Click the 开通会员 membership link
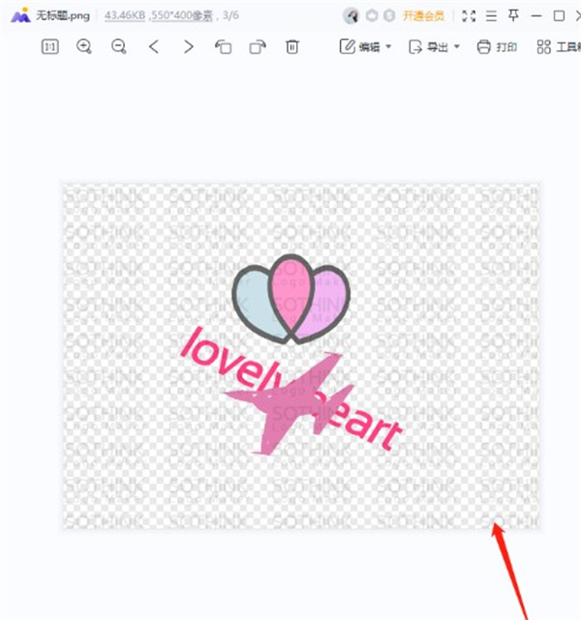This screenshot has width=581, height=620. [x=423, y=15]
